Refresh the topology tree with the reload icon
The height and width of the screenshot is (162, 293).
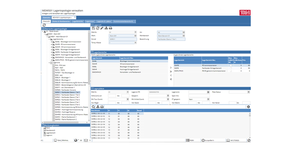click(x=44, y=25)
